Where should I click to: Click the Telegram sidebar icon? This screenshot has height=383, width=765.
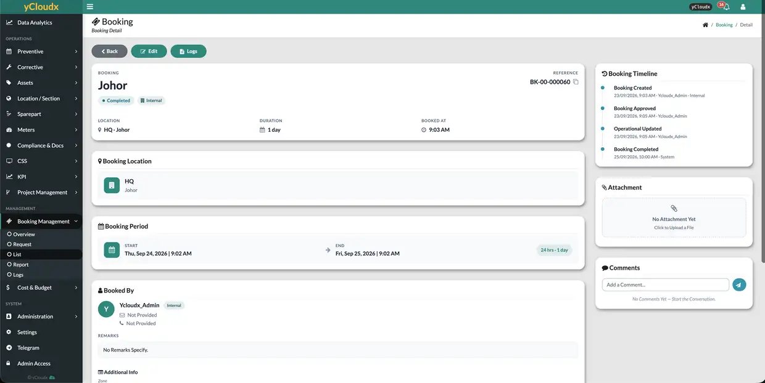click(x=9, y=348)
